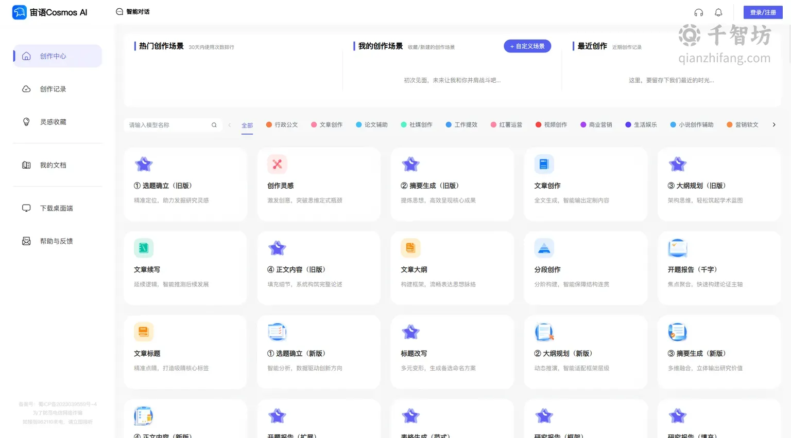
Task: Click the 自定义场景 button
Action: pos(527,46)
